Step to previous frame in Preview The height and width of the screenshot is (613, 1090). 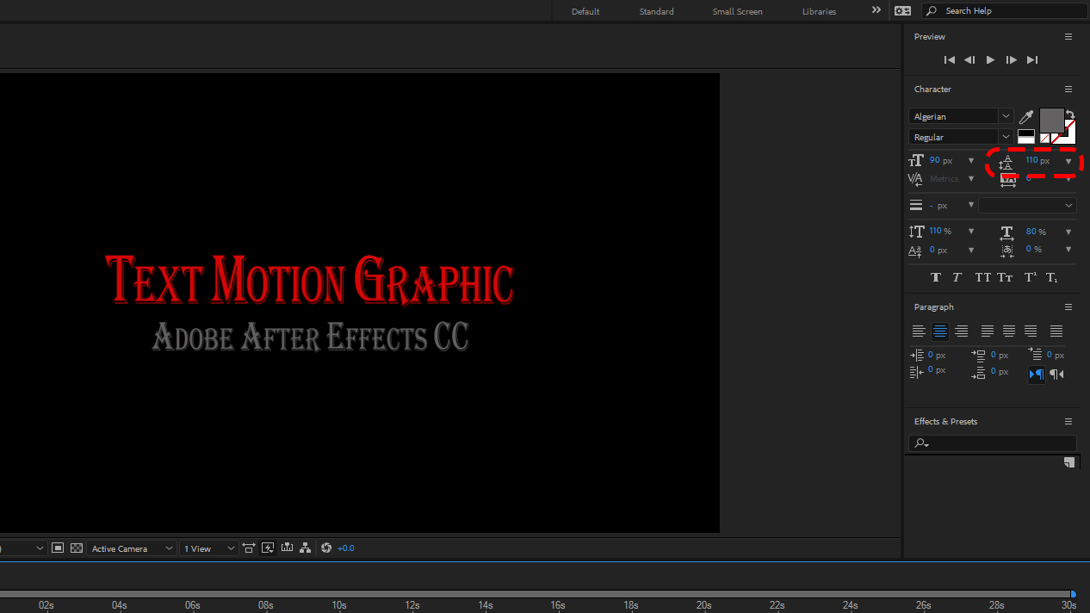[x=969, y=60]
